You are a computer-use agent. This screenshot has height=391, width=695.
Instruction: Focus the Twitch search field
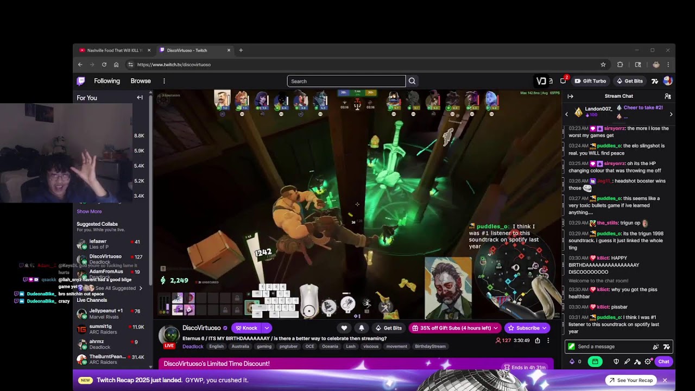click(346, 81)
